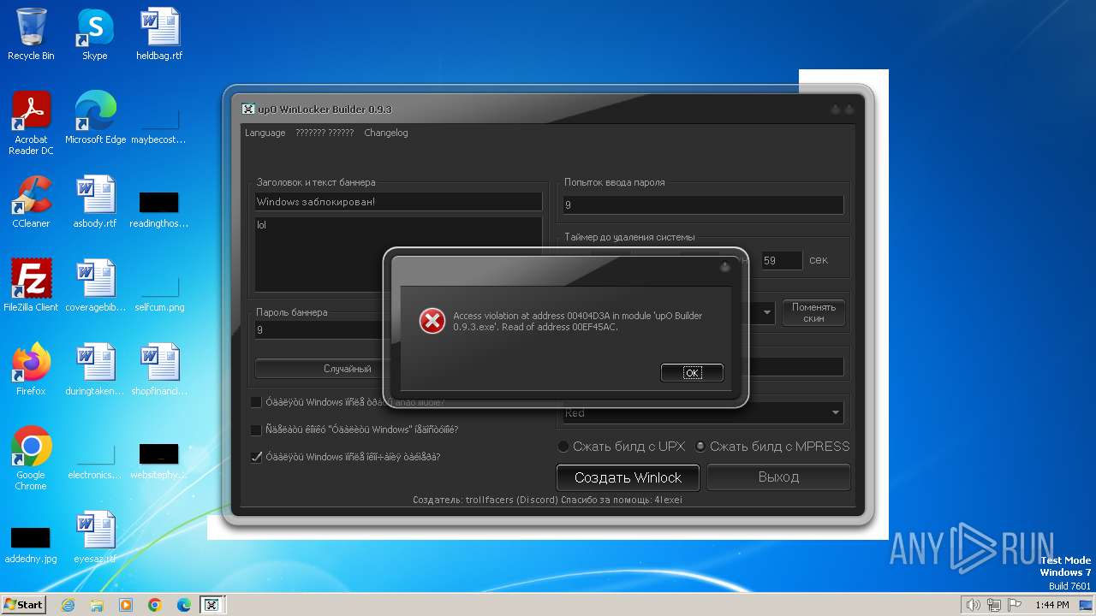Launch Chrome from the taskbar
This screenshot has width=1096, height=616.
coord(155,605)
